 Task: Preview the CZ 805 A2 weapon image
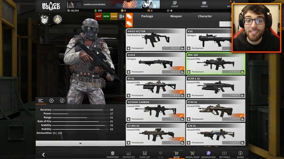coord(157,134)
